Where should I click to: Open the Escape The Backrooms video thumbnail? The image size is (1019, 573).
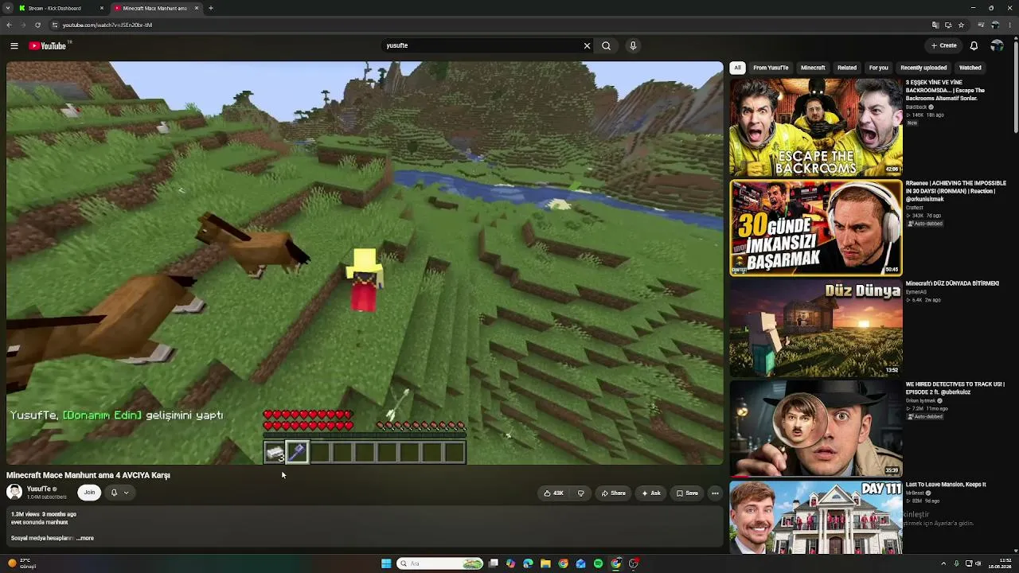tap(816, 127)
